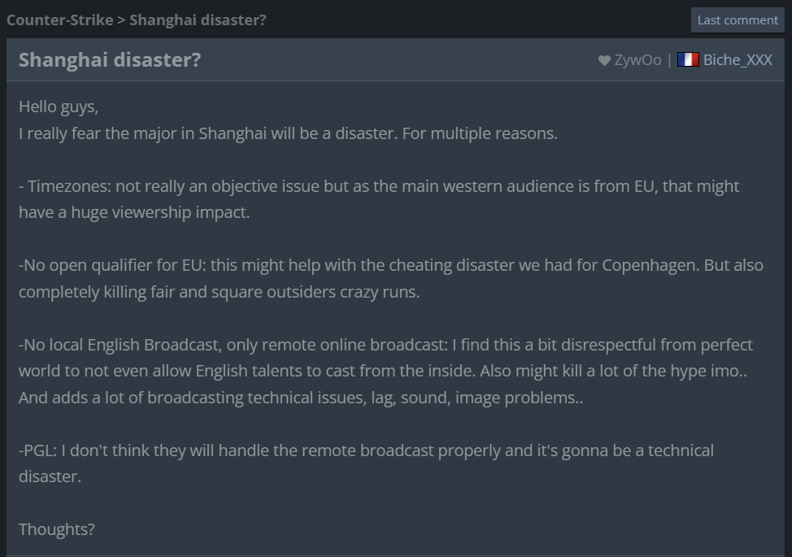
Task: Click the 'Shanghai disaster?' breadcrumb item
Action: 198,20
